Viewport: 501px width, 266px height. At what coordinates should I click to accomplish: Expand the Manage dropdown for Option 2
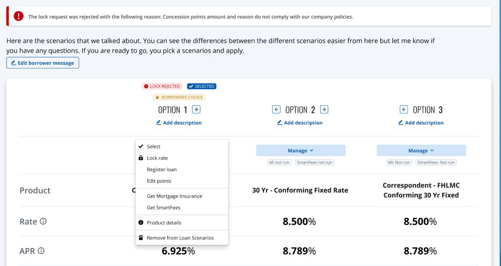point(301,151)
